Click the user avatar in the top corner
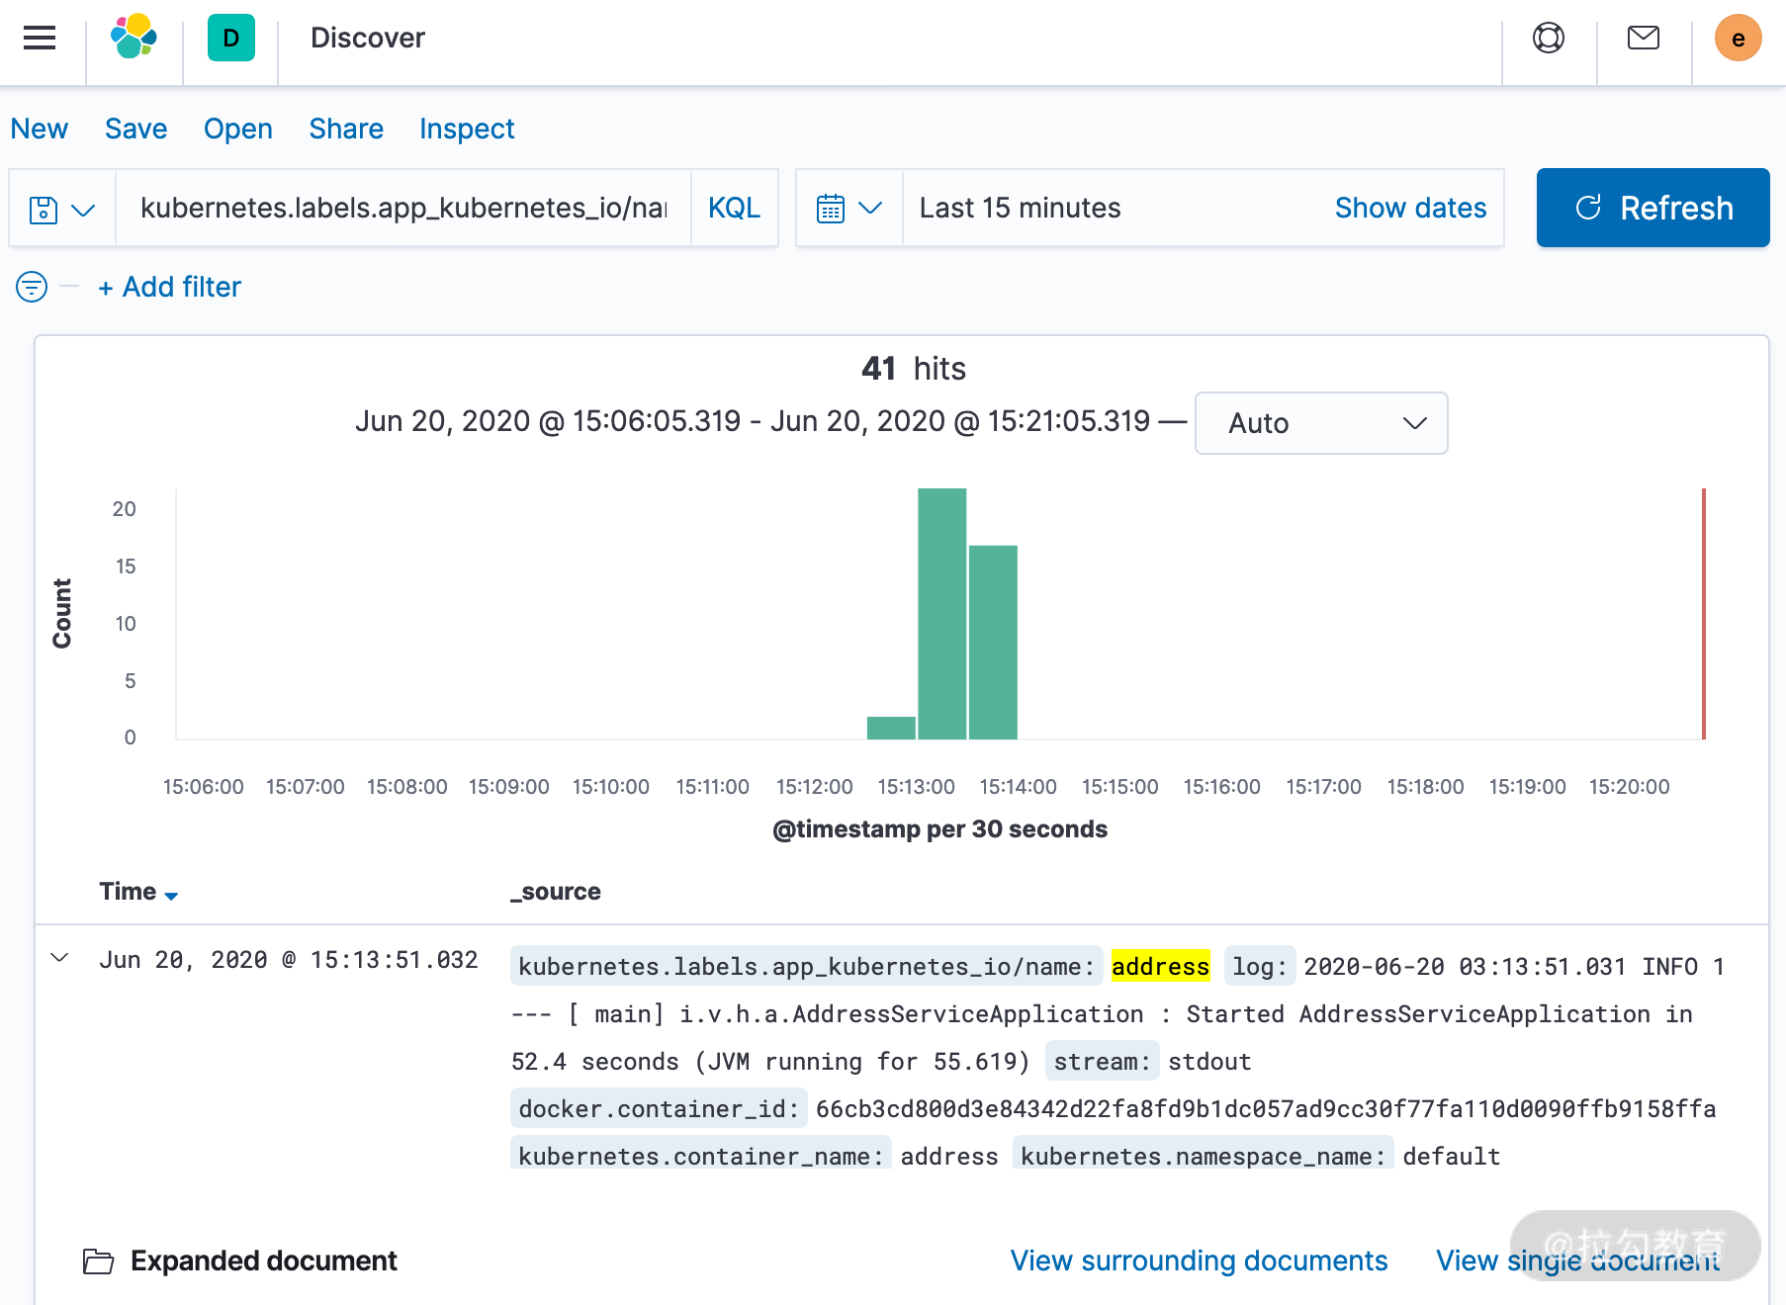 pyautogui.click(x=1738, y=38)
